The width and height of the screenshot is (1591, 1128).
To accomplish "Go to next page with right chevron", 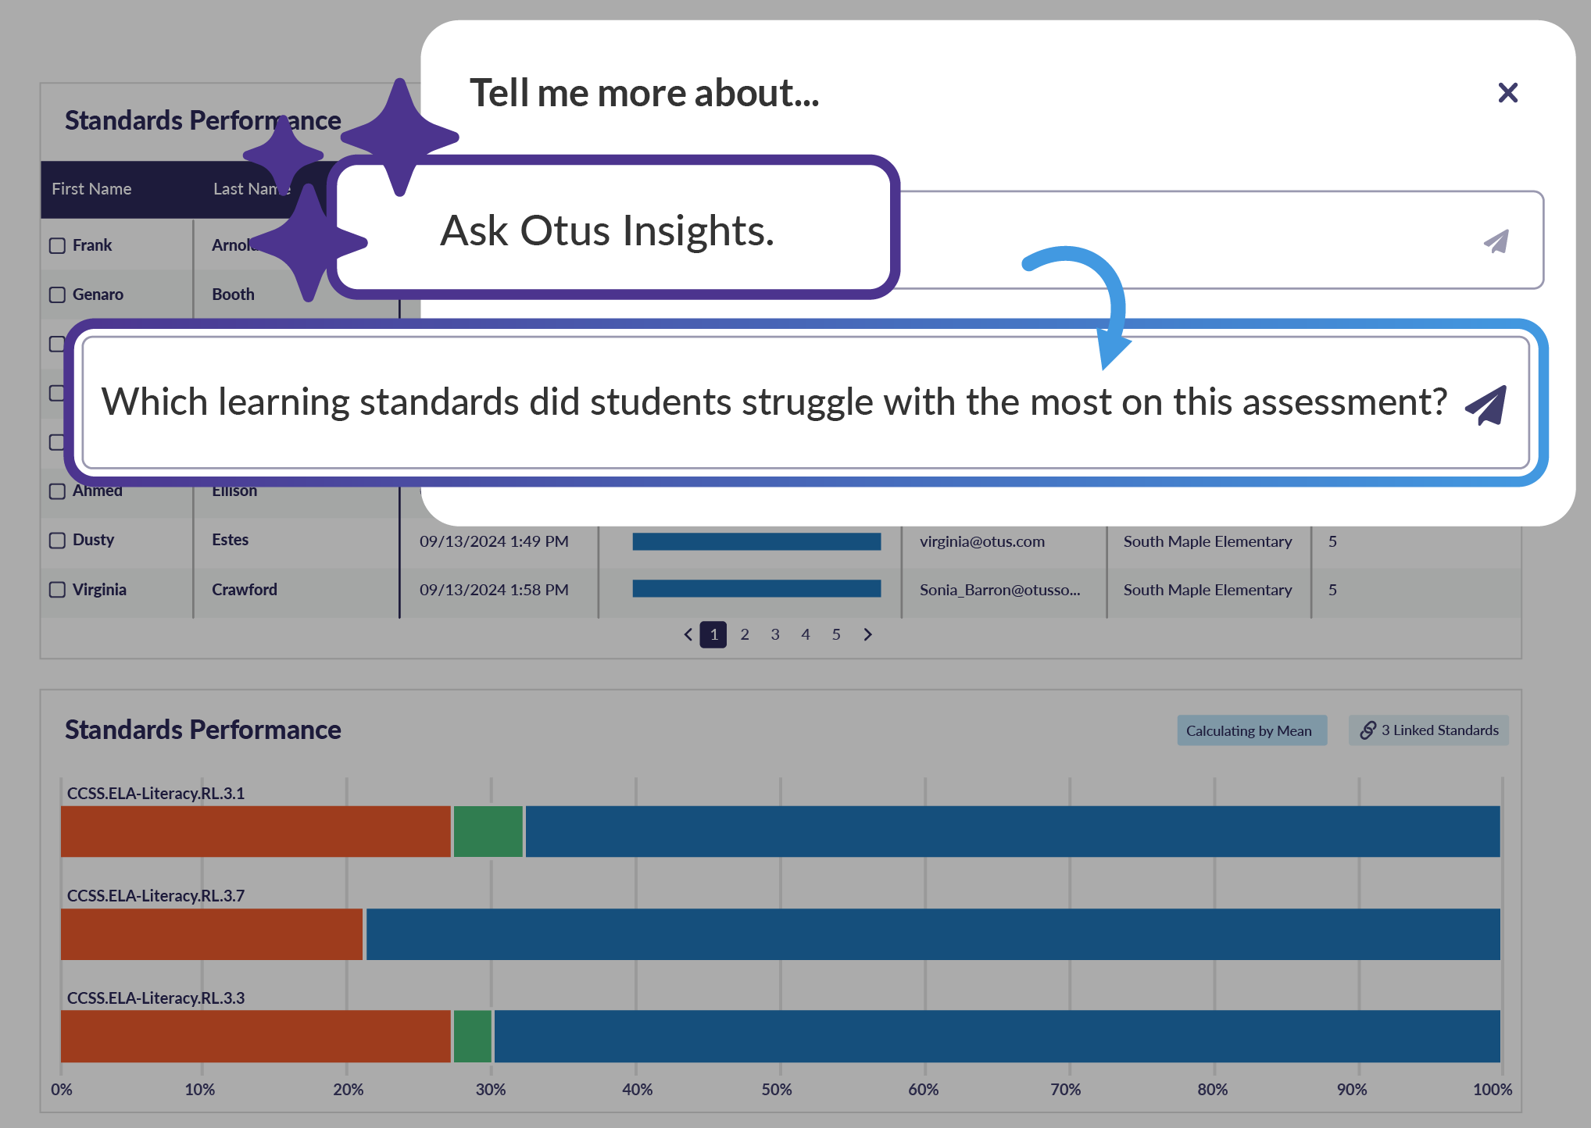I will tap(867, 634).
